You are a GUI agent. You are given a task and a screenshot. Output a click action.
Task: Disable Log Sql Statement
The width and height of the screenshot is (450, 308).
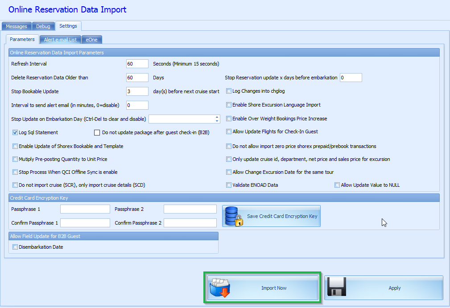[x=15, y=133]
